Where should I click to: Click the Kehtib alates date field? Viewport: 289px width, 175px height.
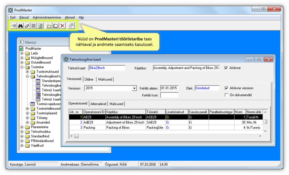[170, 88]
